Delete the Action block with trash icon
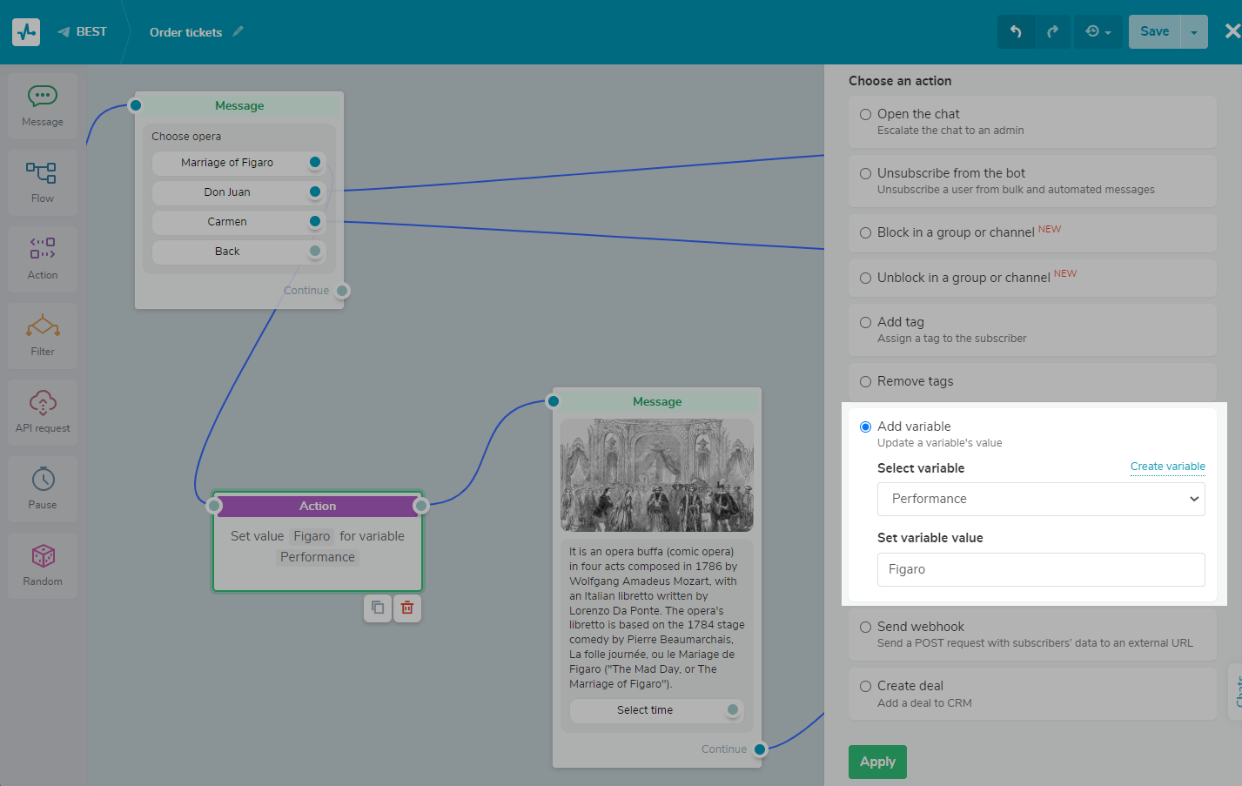Viewport: 1242px width, 786px height. pyautogui.click(x=406, y=608)
